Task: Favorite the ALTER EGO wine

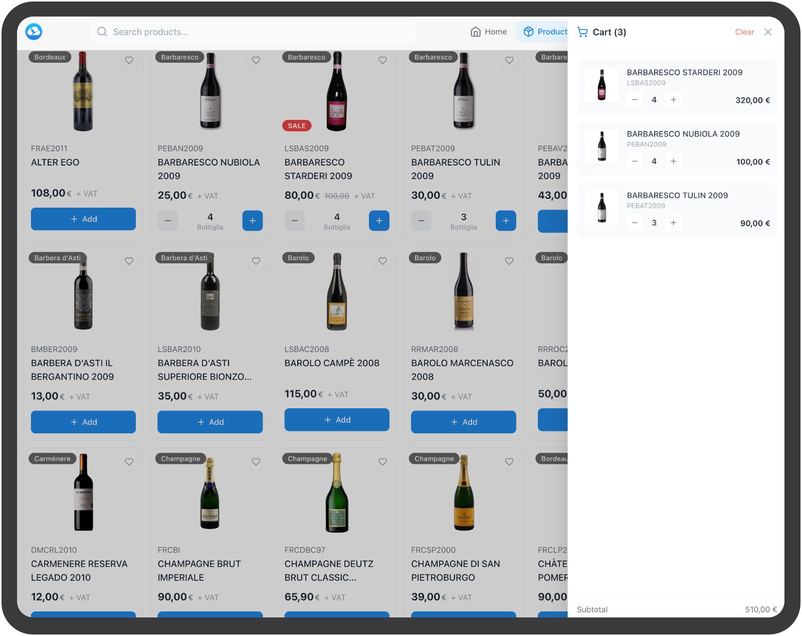Action: tap(129, 60)
